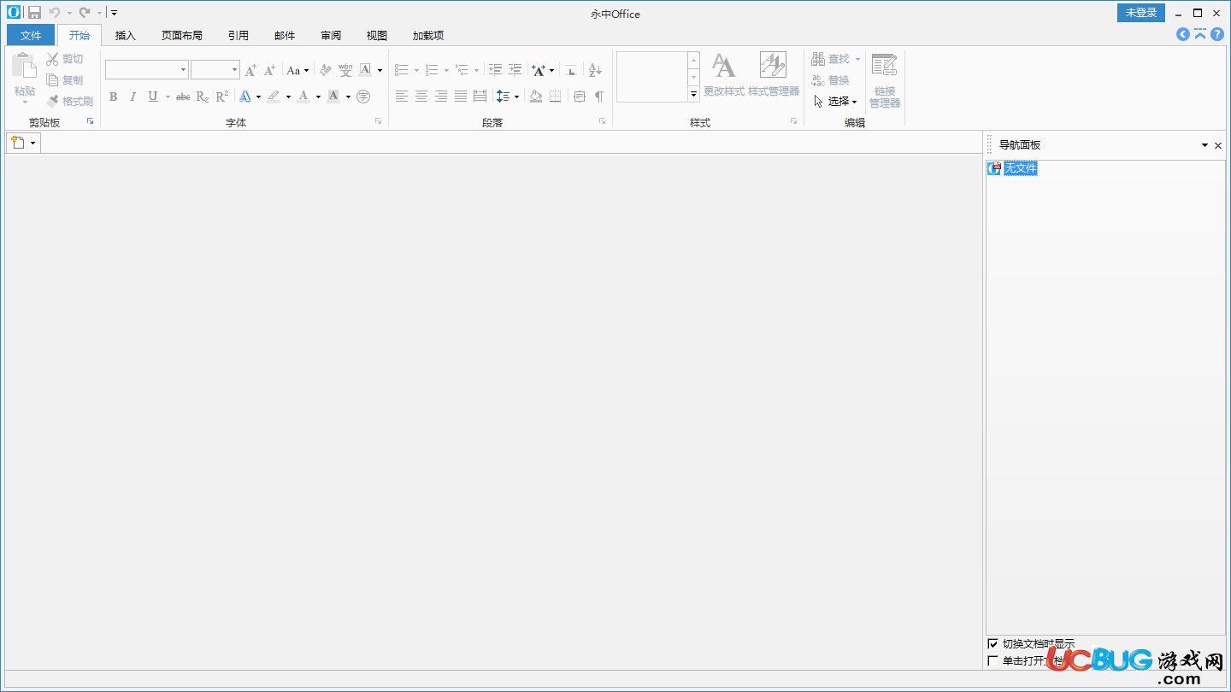Open the numbered list dropdown arrow
The image size is (1231, 692).
tap(446, 70)
